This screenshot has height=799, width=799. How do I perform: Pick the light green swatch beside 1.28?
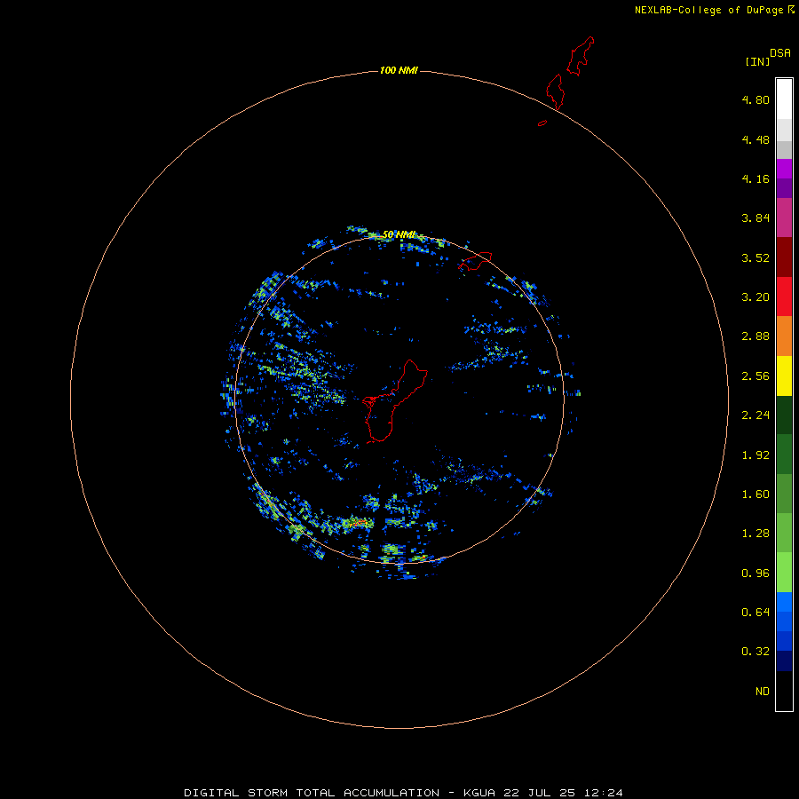pos(784,533)
